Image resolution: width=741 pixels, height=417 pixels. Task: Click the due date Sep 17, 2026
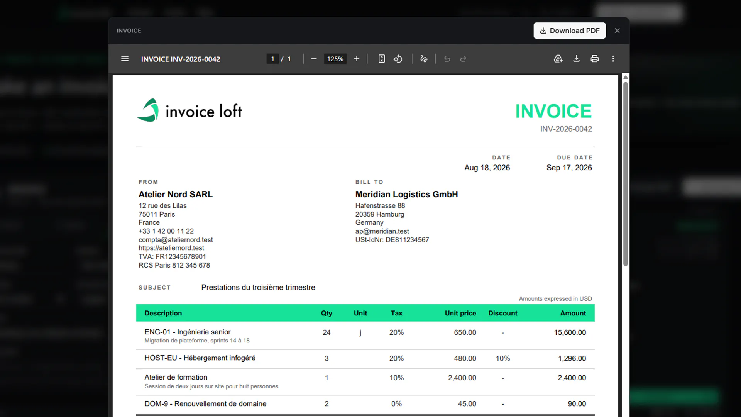[569, 168]
